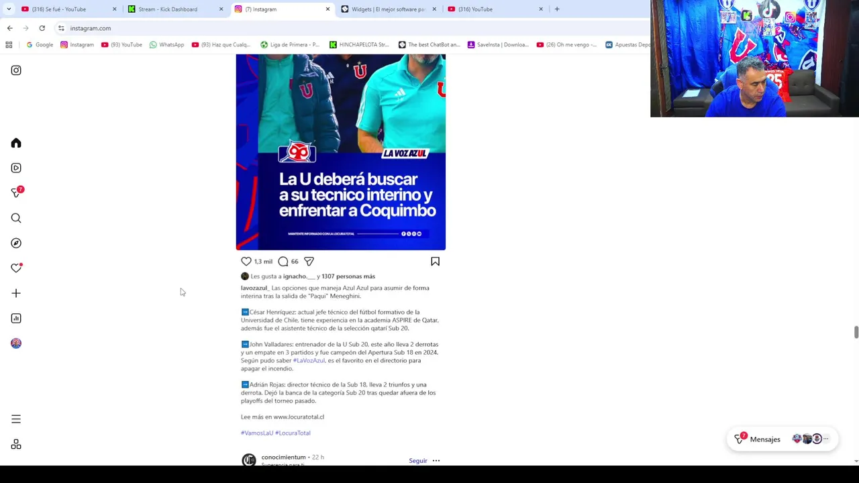This screenshot has height=483, width=859.
Task: Open direct messages icon with badge 7
Action: (x=17, y=193)
